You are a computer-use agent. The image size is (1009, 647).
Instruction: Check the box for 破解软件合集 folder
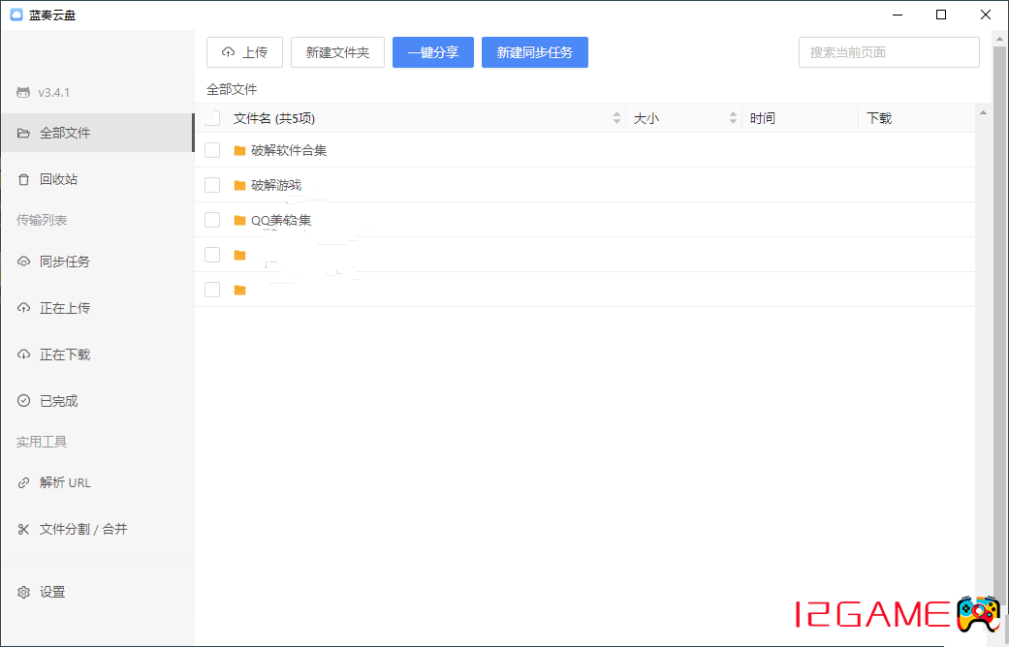(212, 150)
